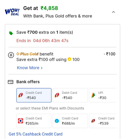Click the Bank offers card icon
Viewport: 125px width, 139px height.
pyautogui.click(x=10, y=82)
